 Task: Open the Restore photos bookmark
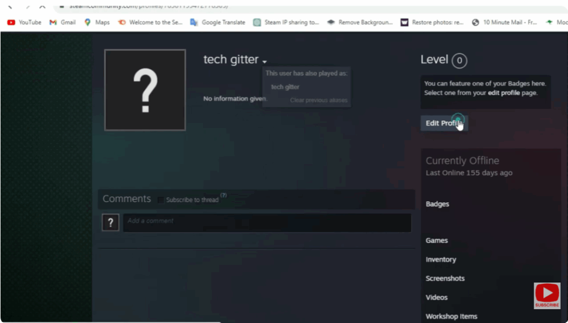coord(432,22)
